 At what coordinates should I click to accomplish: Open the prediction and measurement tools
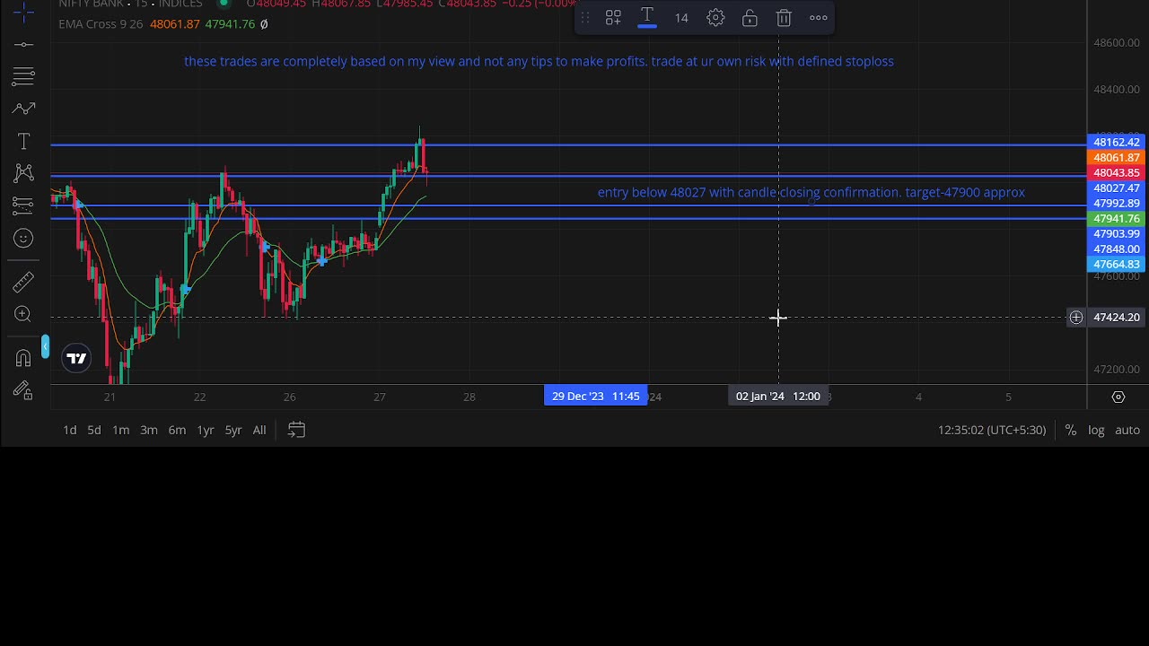[24, 205]
